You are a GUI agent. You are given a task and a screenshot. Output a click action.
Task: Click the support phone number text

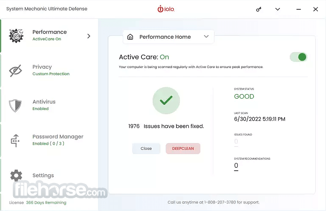tap(220, 203)
